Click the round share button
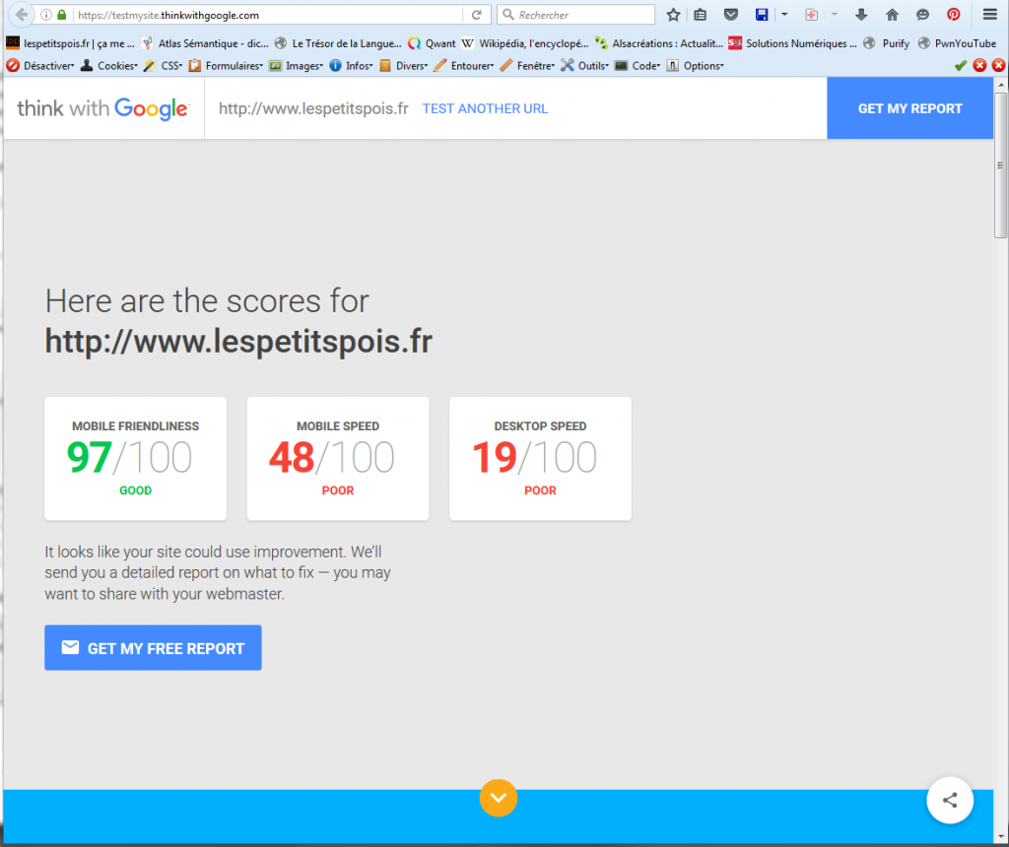 pos(950,800)
